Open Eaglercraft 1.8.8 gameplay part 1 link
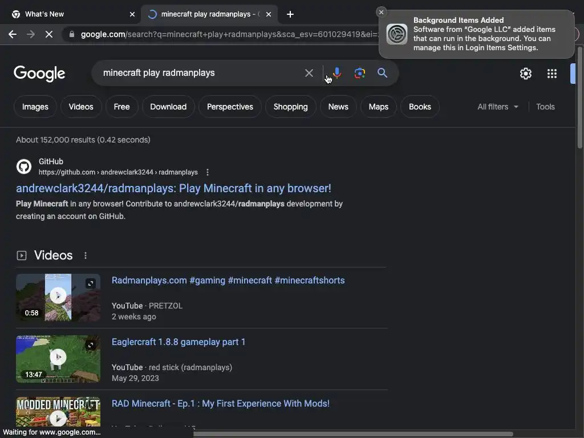This screenshot has width=584, height=438. [x=179, y=342]
